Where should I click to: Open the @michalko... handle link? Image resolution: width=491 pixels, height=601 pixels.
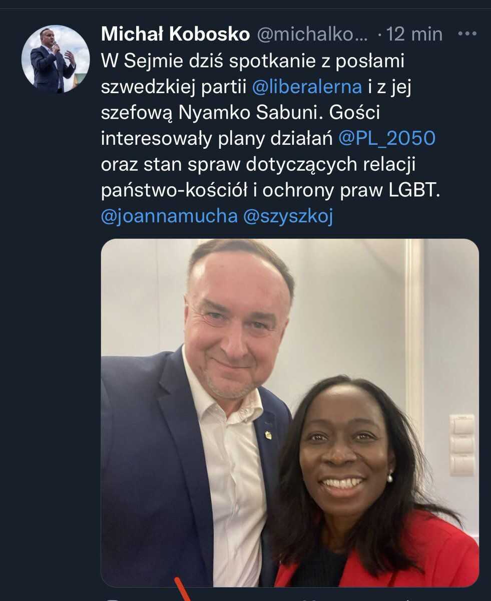(x=312, y=35)
